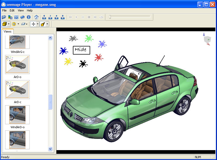
Task: Click the film strip animation icon
Action: pos(23,17)
